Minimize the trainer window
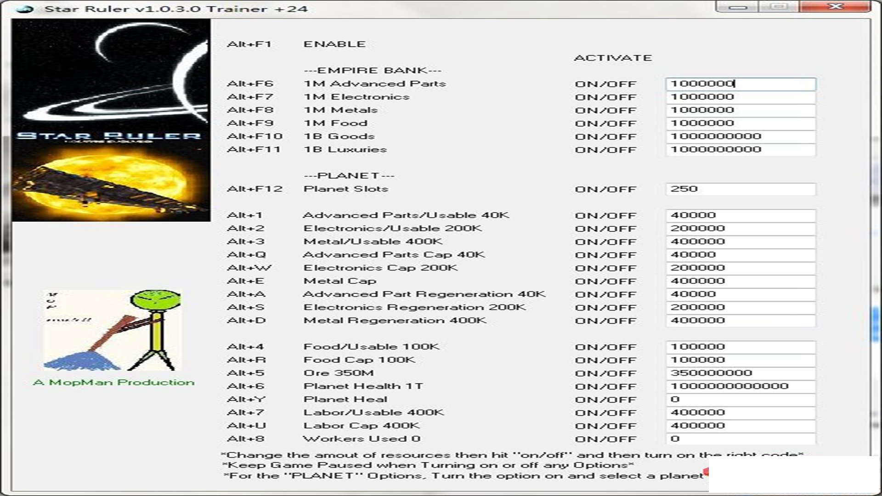 [737, 7]
